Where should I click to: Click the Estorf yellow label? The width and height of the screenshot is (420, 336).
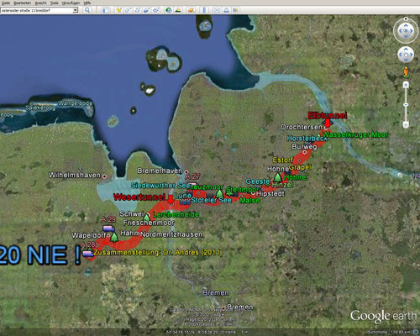pos(283,160)
